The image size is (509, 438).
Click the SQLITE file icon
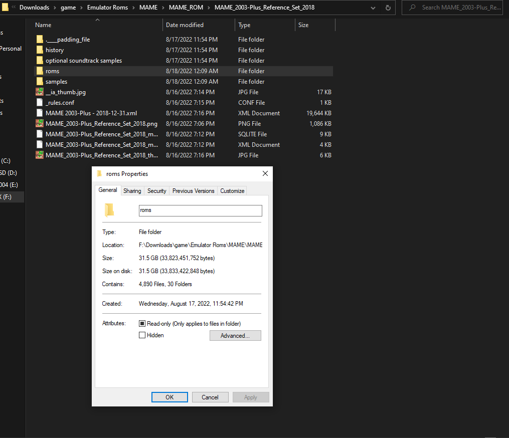[x=40, y=134]
